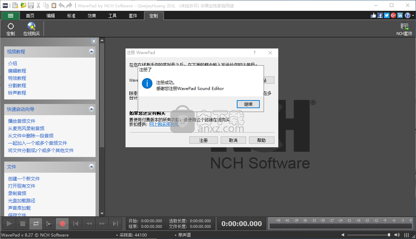Image resolution: width=416 pixels, height=239 pixels.
Task: Click the cut scissors icon
Action: pyautogui.click(x=38, y=5)
